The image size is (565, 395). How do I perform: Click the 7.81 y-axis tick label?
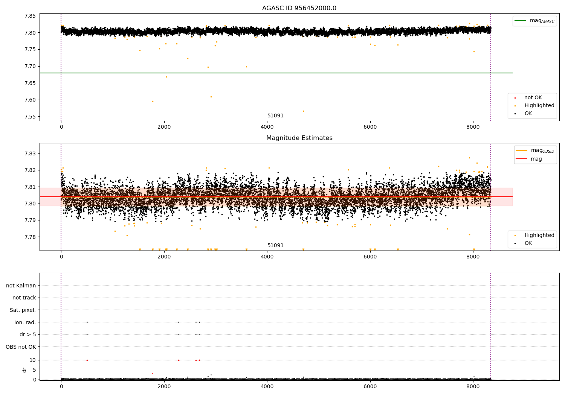[x=30, y=187]
